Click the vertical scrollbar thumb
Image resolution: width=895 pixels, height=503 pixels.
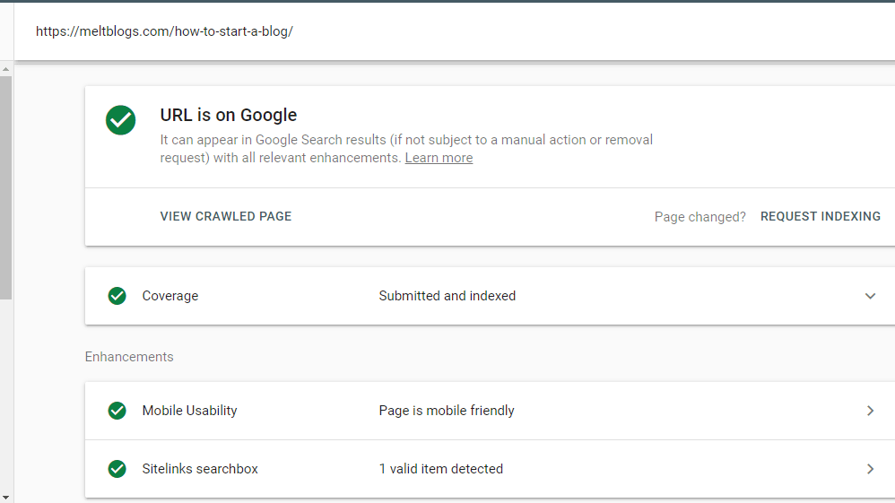pos(5,187)
